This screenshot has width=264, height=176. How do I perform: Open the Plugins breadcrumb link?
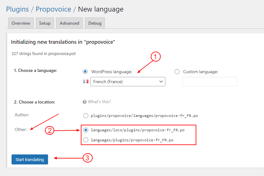click(x=17, y=9)
